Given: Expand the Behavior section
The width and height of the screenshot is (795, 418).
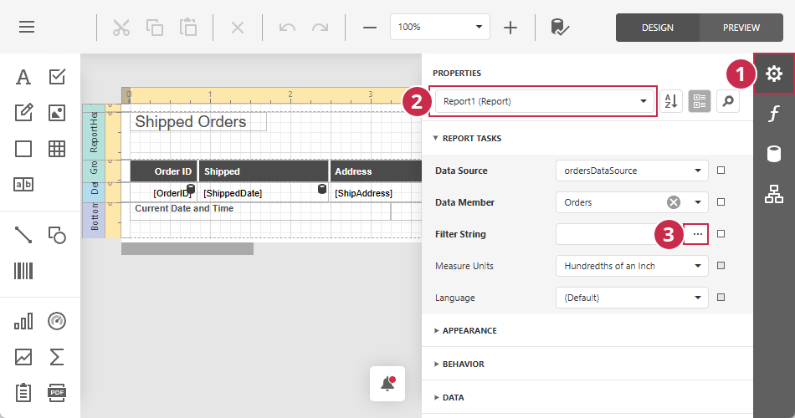Looking at the screenshot, I should click(x=459, y=364).
